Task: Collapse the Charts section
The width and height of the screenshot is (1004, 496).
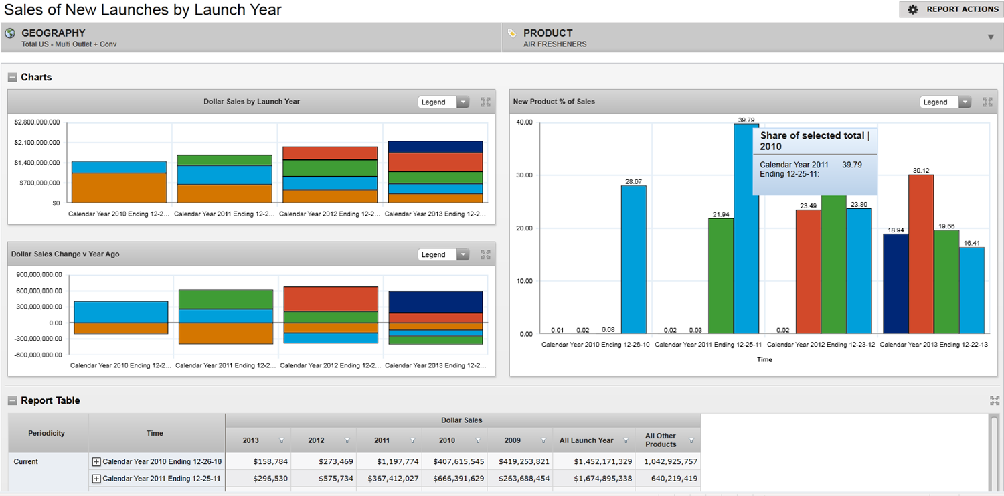Action: click(12, 78)
